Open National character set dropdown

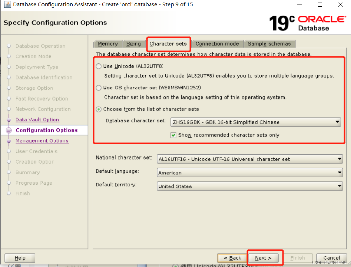(250, 159)
